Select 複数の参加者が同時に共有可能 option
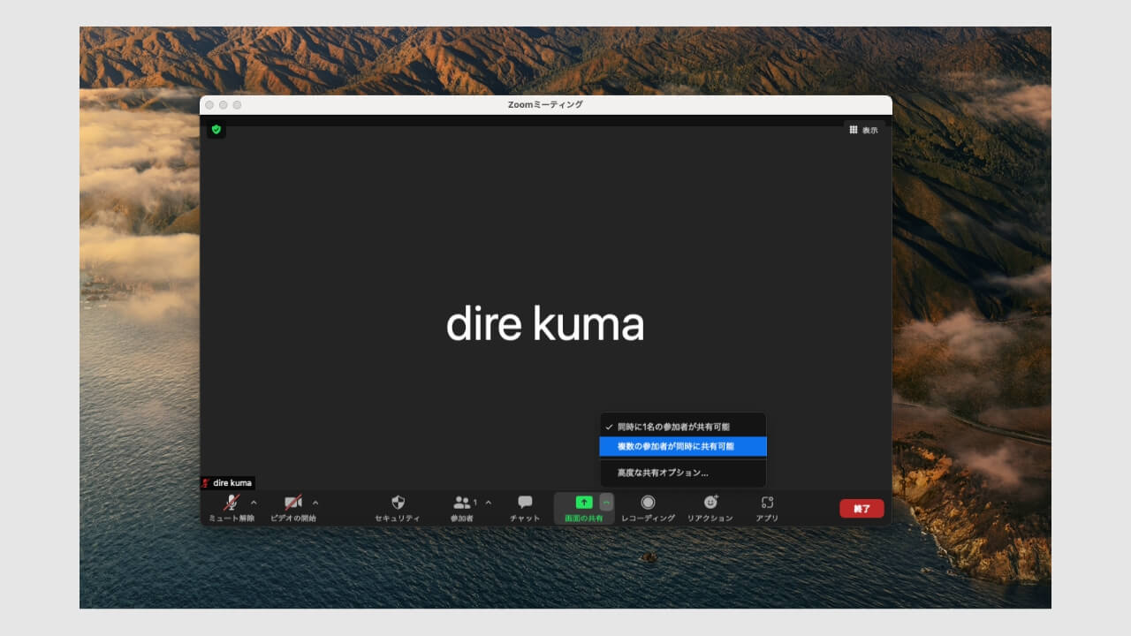Image resolution: width=1131 pixels, height=636 pixels. coord(683,446)
